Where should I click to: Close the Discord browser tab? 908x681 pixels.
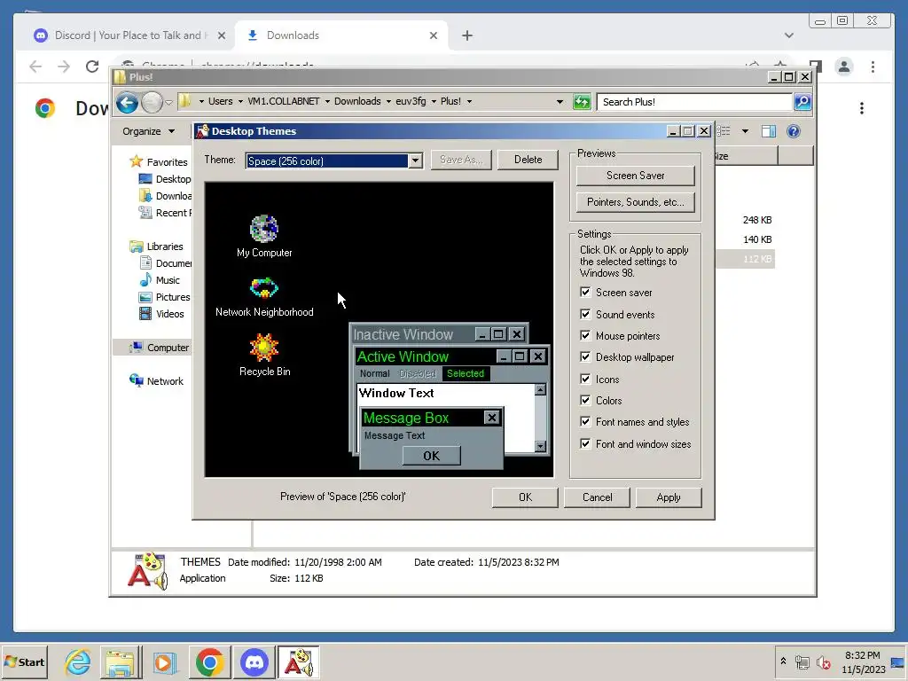pos(221,35)
